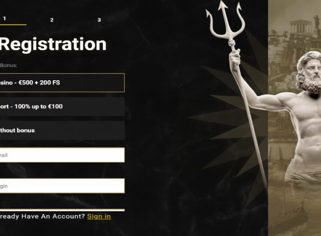Select the Casino €500 + 200 FS bonus
Image resolution: width=321 pixels, height=236 pixels.
pyautogui.click(x=62, y=83)
